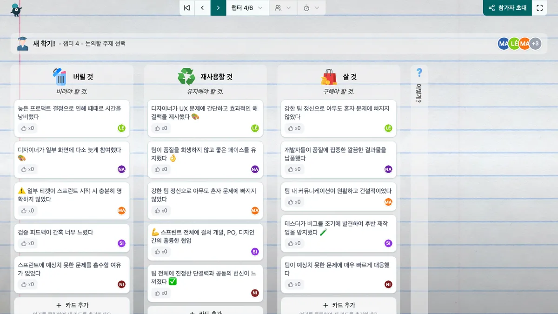558x314 pixels.
Task: Click the recycle icon of 재사용할 것 column
Action: 186,76
